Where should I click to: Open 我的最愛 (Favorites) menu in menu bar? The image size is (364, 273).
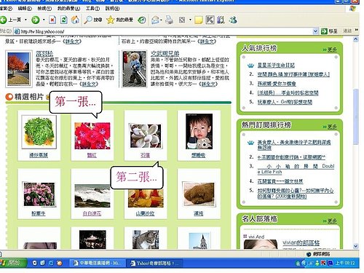click(x=68, y=9)
